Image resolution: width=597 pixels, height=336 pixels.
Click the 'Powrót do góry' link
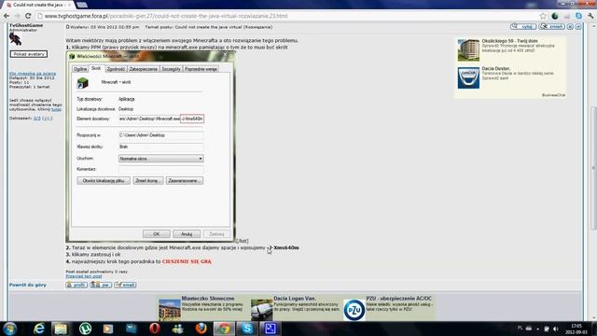pyautogui.click(x=28, y=285)
